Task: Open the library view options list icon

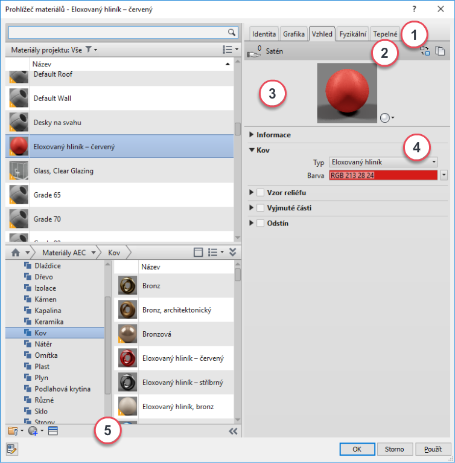Action: pyautogui.click(x=212, y=252)
